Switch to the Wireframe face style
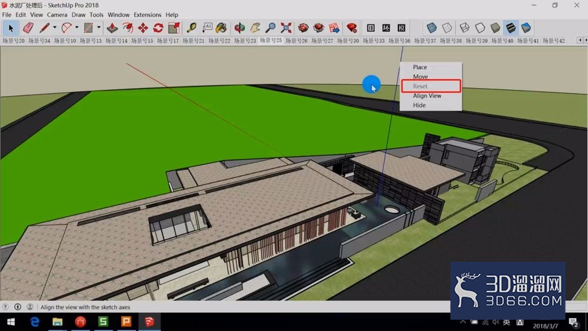Screen dimensions: 588x331 coord(465,28)
